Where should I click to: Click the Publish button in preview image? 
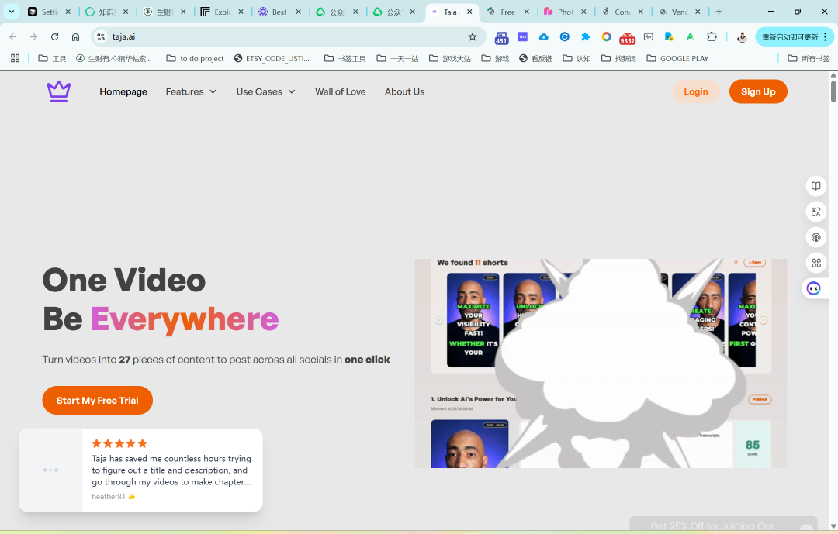(760, 399)
